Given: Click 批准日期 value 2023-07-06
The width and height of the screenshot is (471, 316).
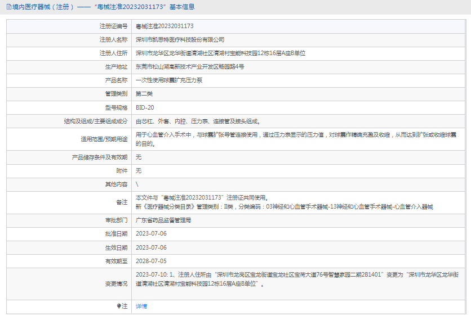Looking at the screenshot, I should click(151, 234).
